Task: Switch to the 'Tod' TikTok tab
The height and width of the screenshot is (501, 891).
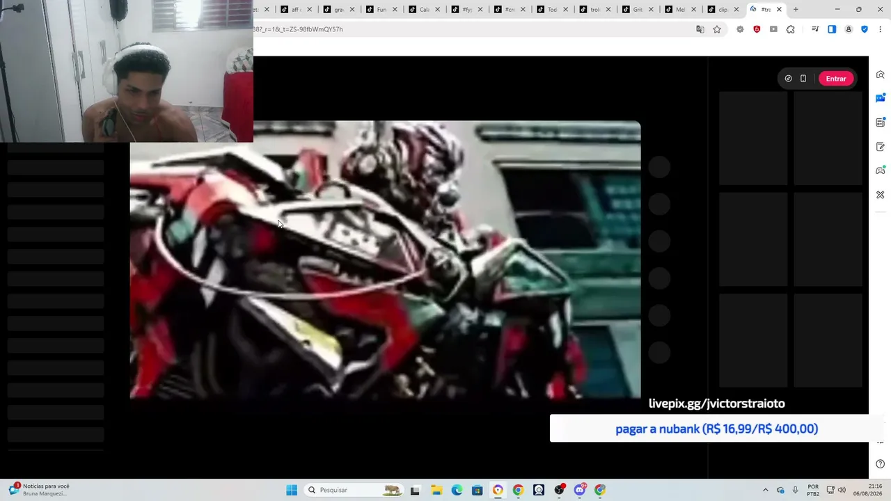Action: coord(551,10)
